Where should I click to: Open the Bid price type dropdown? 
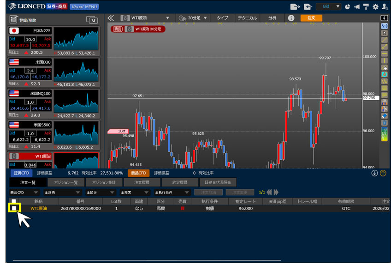point(328,6)
